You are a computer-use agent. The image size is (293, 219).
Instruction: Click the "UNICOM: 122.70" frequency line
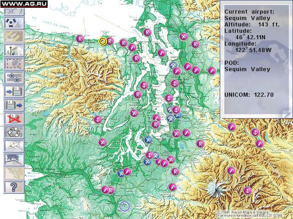coord(249,94)
